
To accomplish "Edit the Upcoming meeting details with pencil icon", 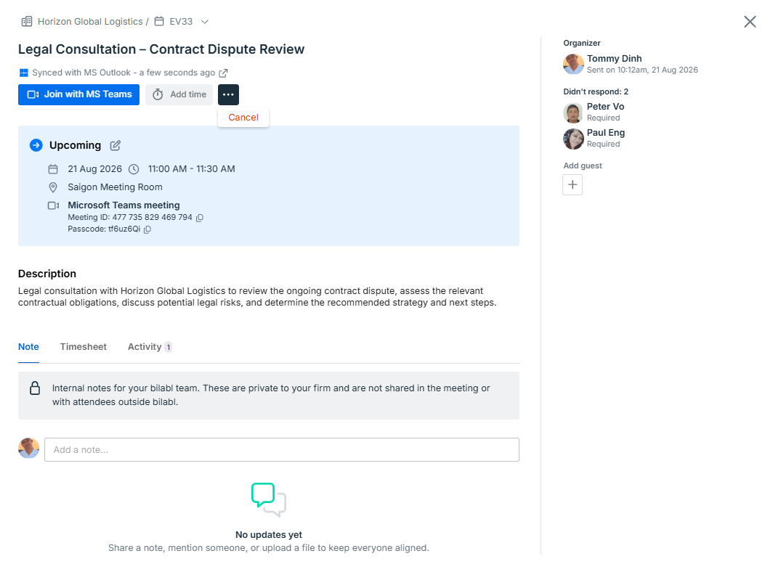I will pyautogui.click(x=115, y=145).
